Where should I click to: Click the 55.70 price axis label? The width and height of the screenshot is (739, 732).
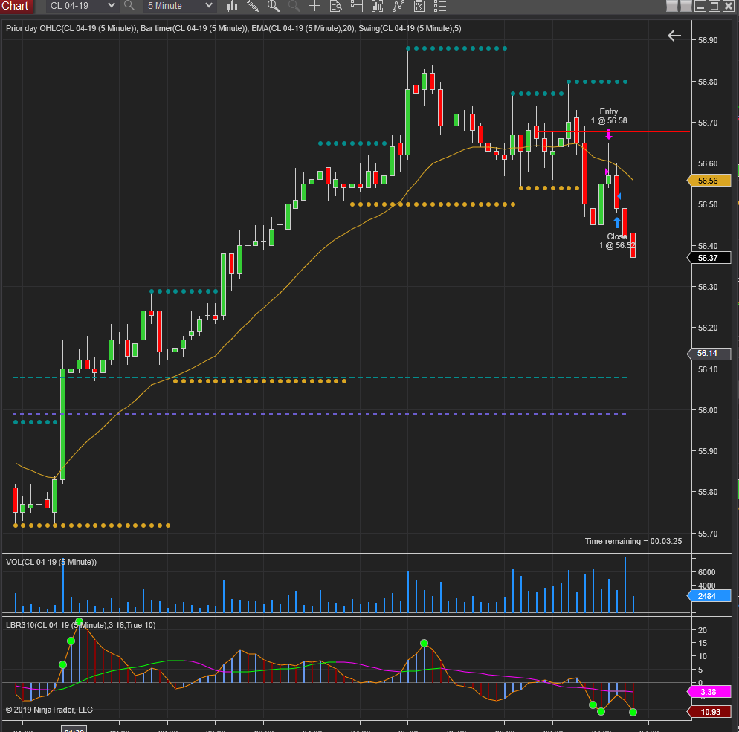(x=708, y=534)
